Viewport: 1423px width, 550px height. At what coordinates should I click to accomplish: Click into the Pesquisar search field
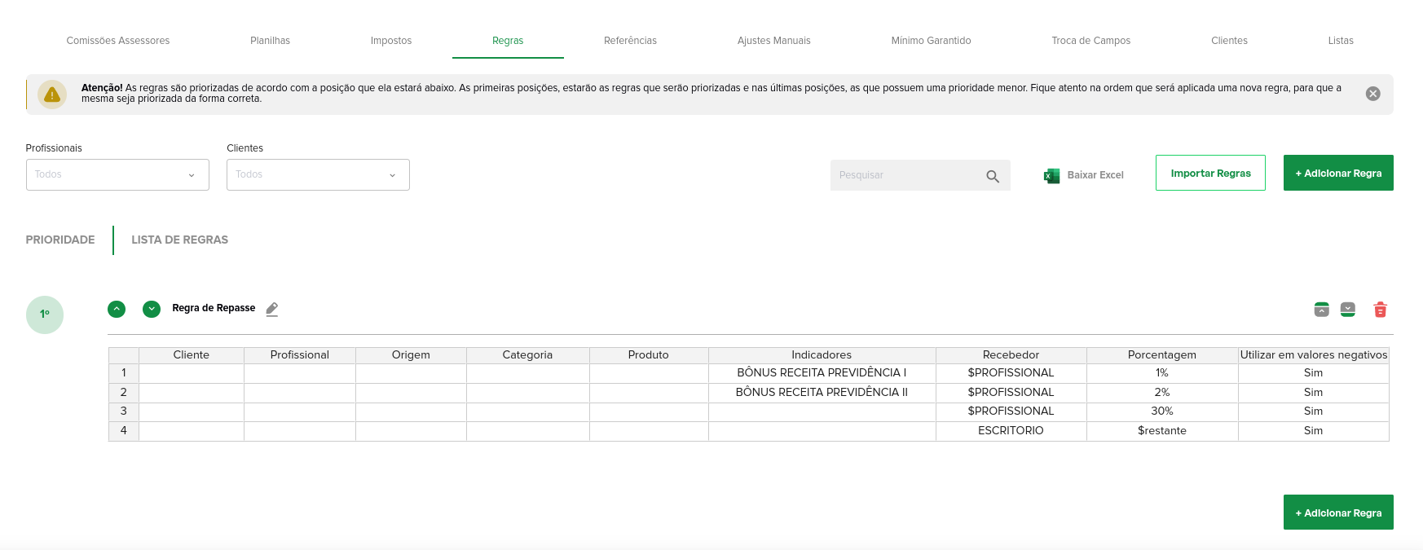tap(905, 175)
